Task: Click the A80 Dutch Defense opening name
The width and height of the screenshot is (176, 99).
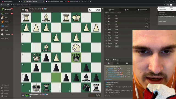Action: click(114, 13)
